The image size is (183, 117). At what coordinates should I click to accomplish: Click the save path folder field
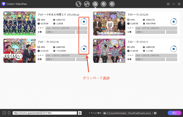(128, 113)
